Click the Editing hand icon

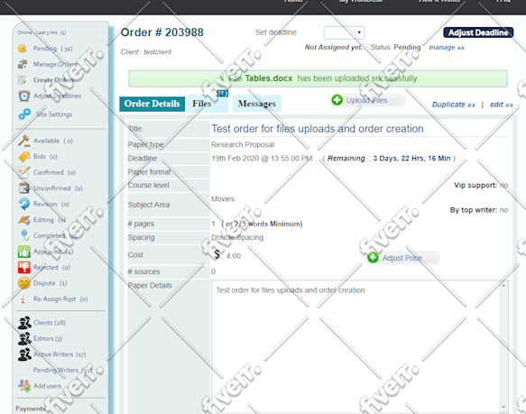24,220
